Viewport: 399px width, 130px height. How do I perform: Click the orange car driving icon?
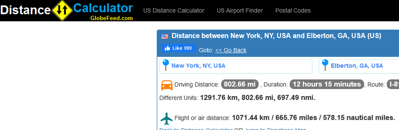(167, 85)
